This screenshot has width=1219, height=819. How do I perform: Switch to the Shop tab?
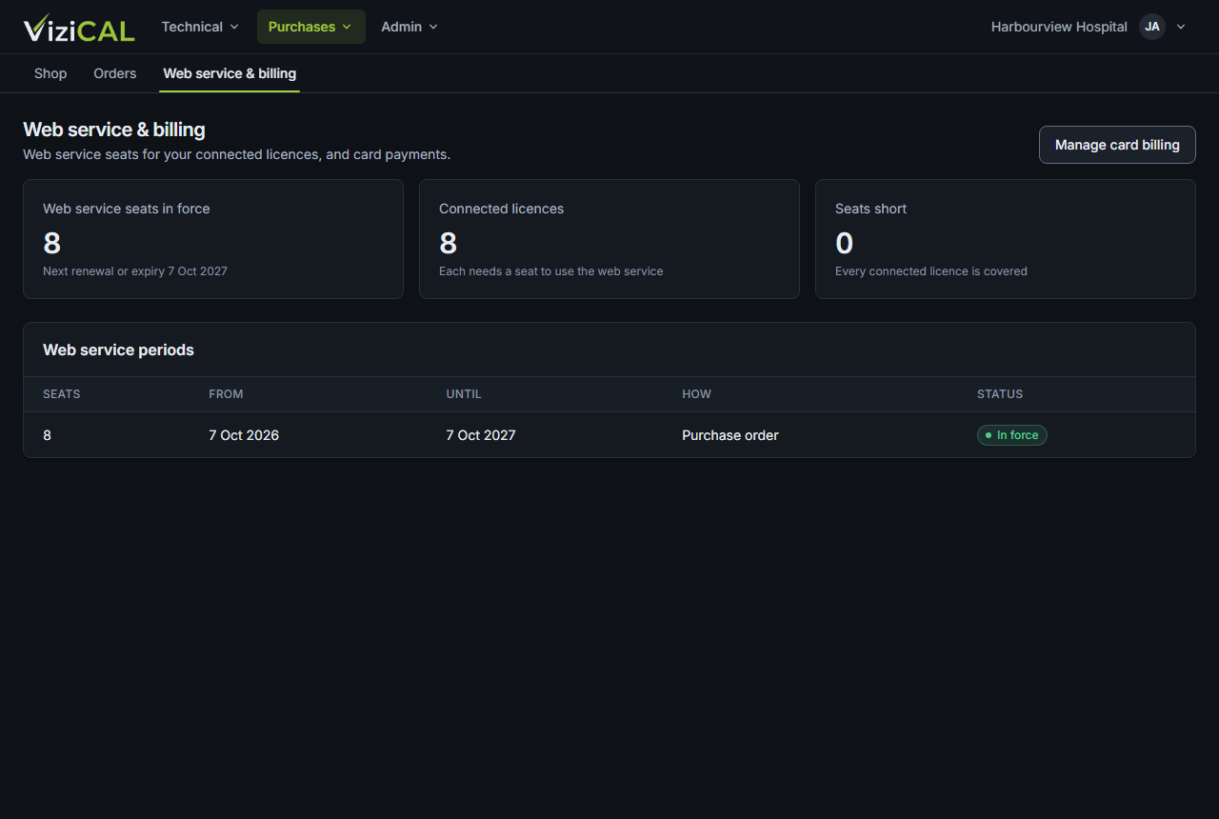(50, 73)
